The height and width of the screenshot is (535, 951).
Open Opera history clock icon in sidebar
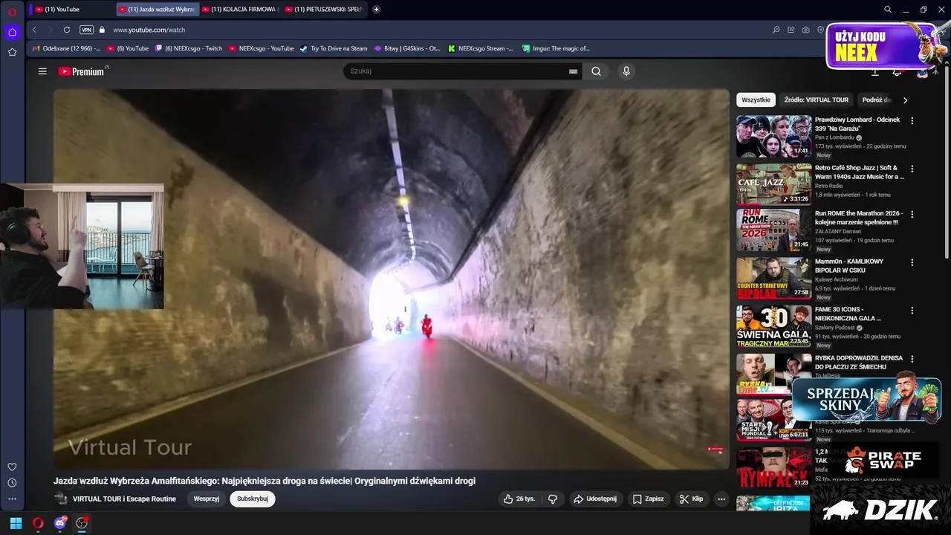[12, 483]
